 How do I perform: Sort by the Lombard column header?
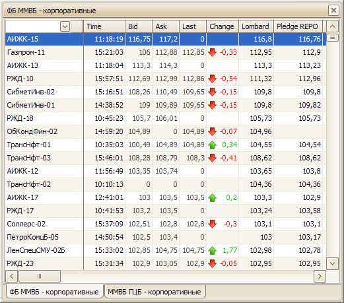click(256, 26)
